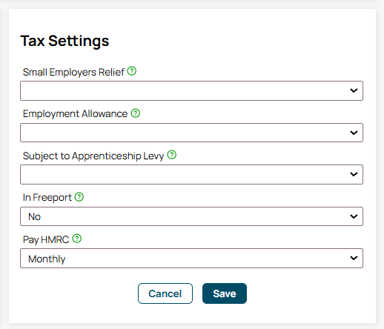Click the Employment Allowance help question-mark icon
Image resolution: width=384 pixels, height=329 pixels.
pyautogui.click(x=136, y=113)
